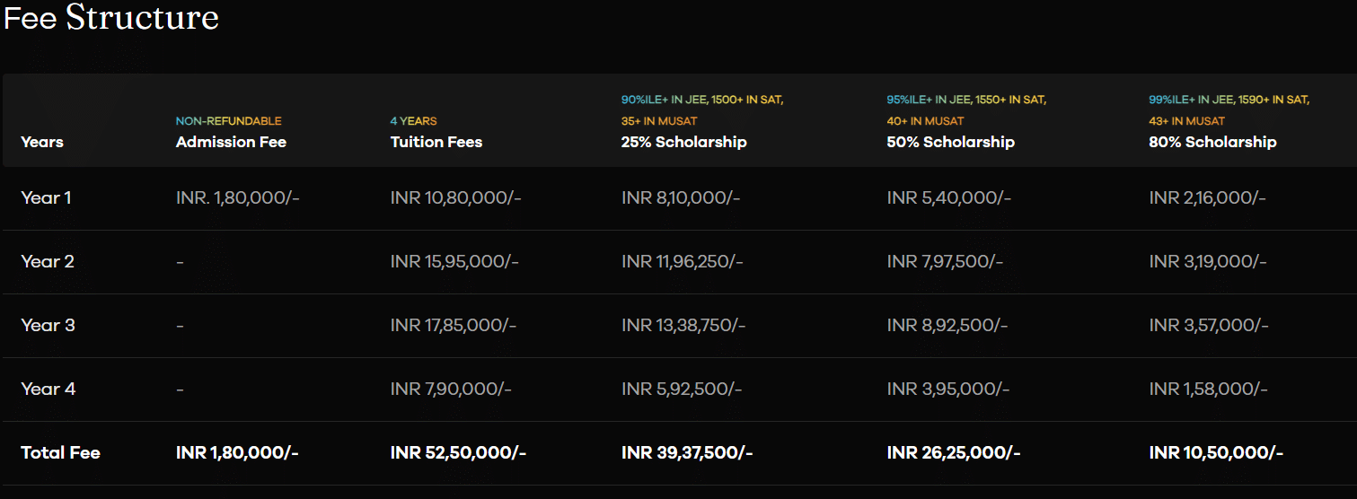The height and width of the screenshot is (499, 1357).
Task: Click Year 1 admission fee INR 1,80,000
Action: (x=237, y=197)
